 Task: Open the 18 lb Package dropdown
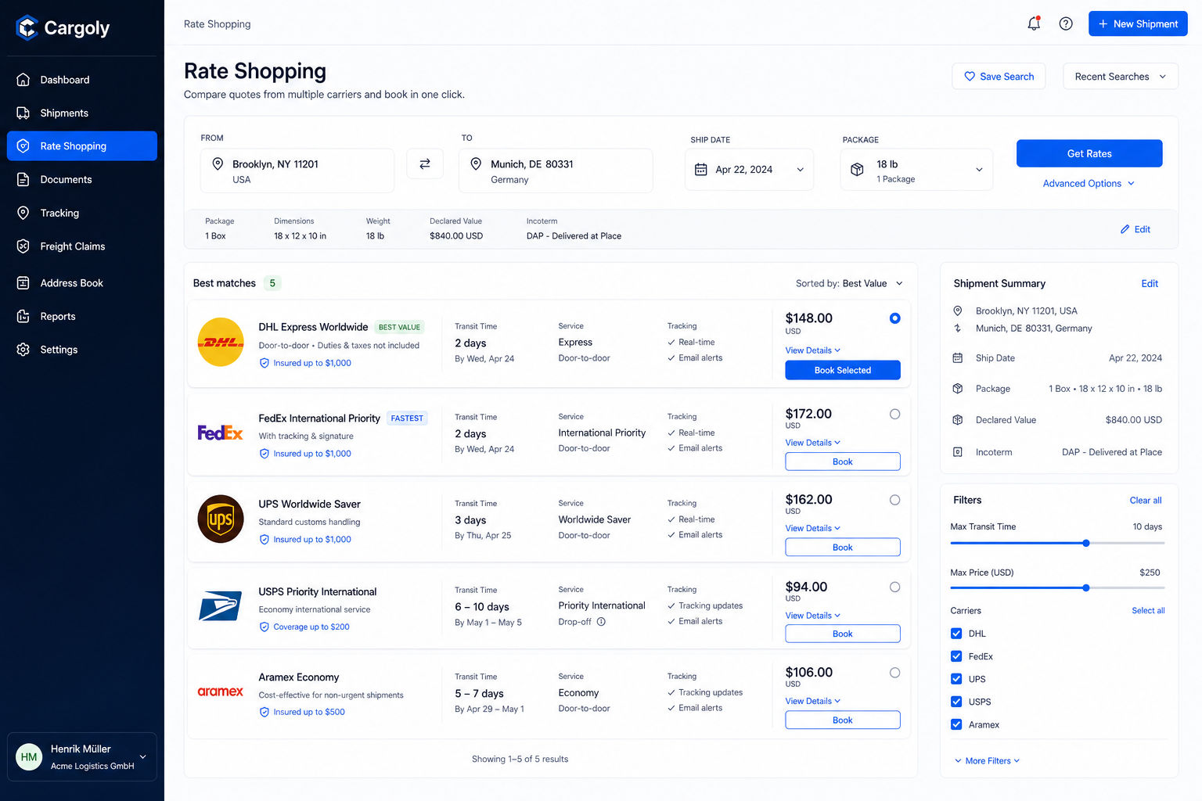(x=916, y=170)
